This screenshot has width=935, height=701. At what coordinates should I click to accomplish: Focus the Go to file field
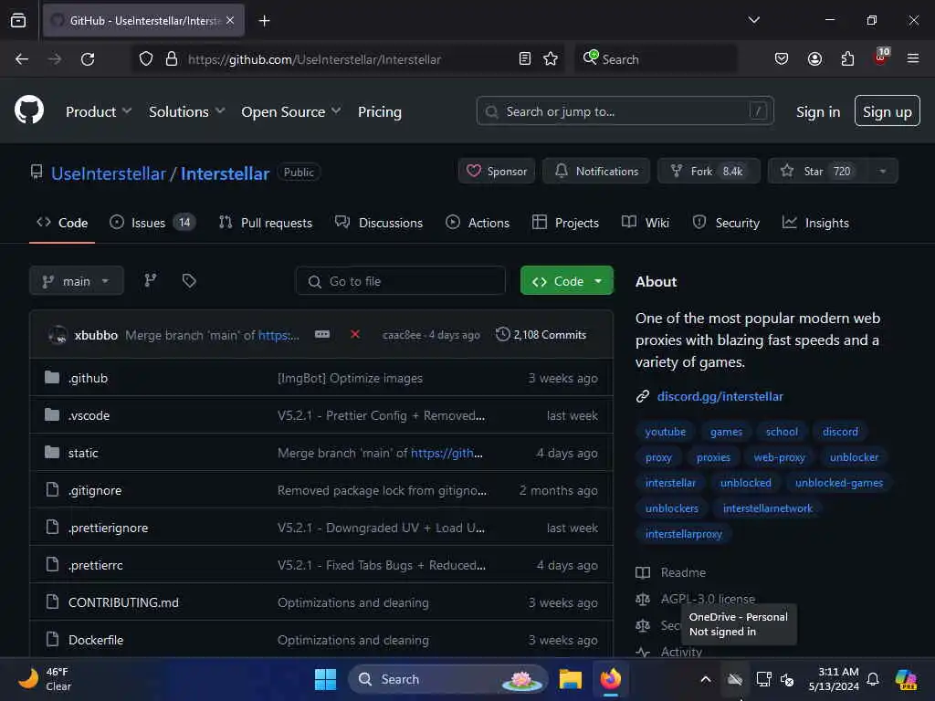[x=400, y=281]
